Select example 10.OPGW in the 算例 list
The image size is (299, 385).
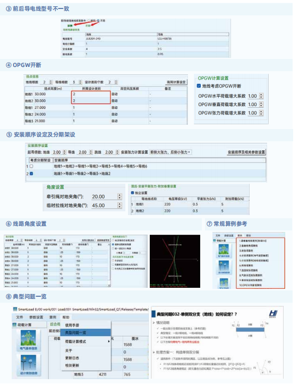pos(250,285)
